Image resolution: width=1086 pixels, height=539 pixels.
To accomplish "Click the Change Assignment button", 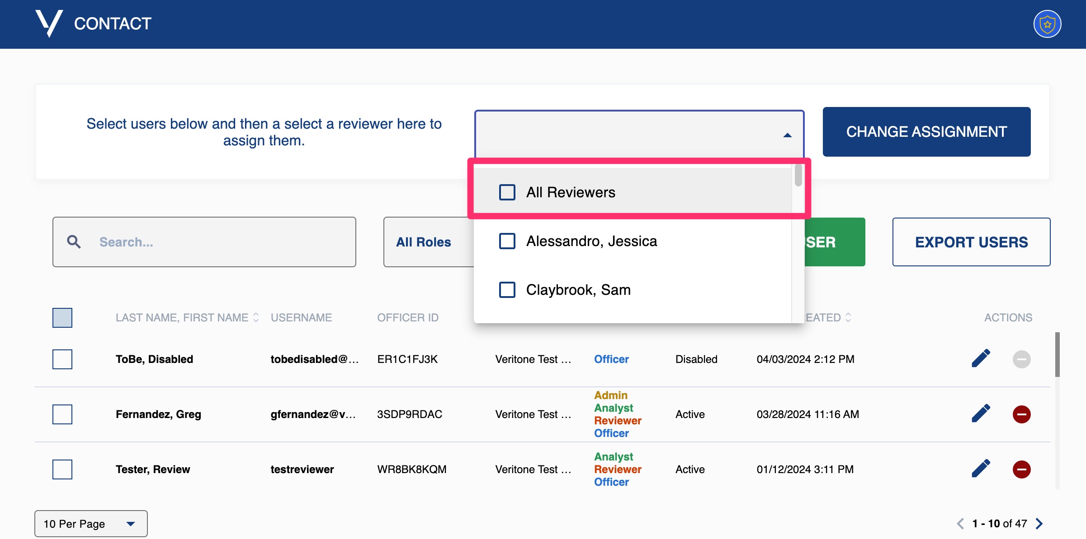I will click(x=926, y=132).
